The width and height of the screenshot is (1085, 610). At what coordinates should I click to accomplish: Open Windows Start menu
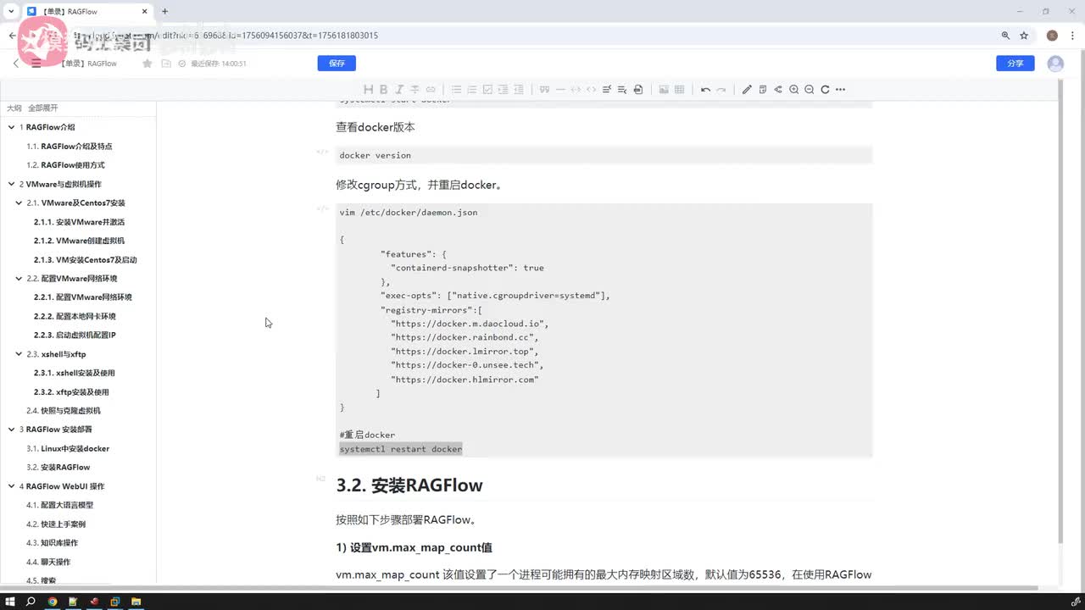click(11, 602)
